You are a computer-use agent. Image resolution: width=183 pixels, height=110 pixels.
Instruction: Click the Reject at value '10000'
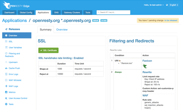60,74
